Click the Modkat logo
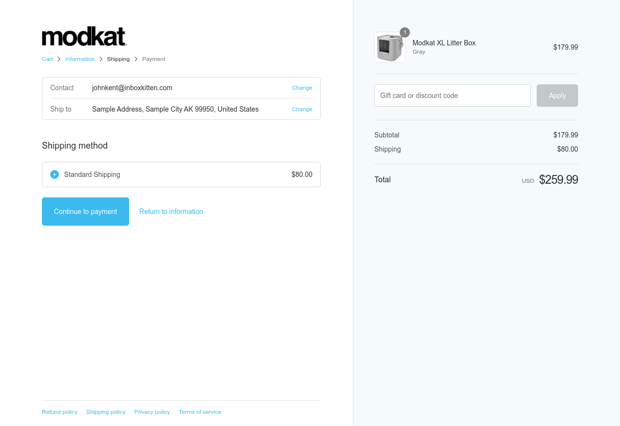 (84, 37)
